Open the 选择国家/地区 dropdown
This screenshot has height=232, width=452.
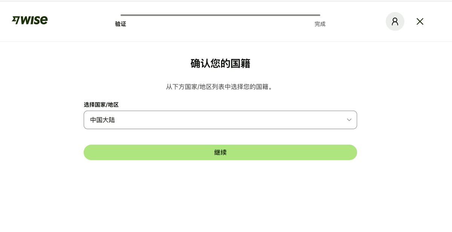(x=220, y=120)
